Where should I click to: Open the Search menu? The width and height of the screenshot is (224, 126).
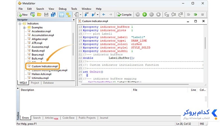pyautogui.click(x=40, y=9)
